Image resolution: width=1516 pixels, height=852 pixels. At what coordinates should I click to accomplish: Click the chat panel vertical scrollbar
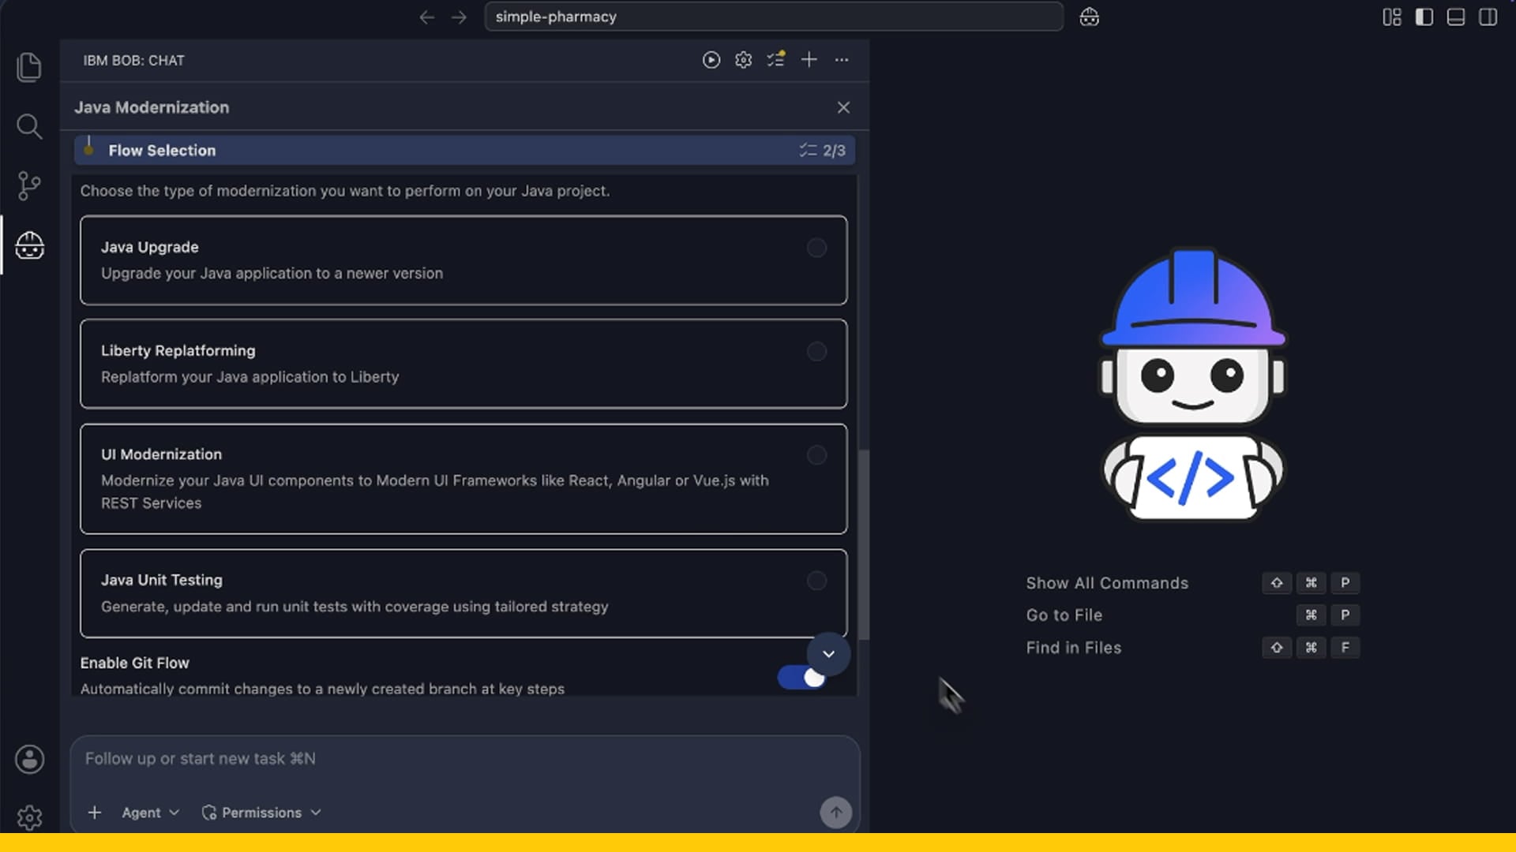pos(864,544)
